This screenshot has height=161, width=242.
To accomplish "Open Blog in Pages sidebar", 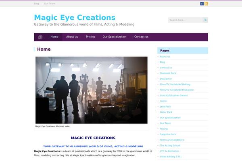I will [x=163, y=62].
